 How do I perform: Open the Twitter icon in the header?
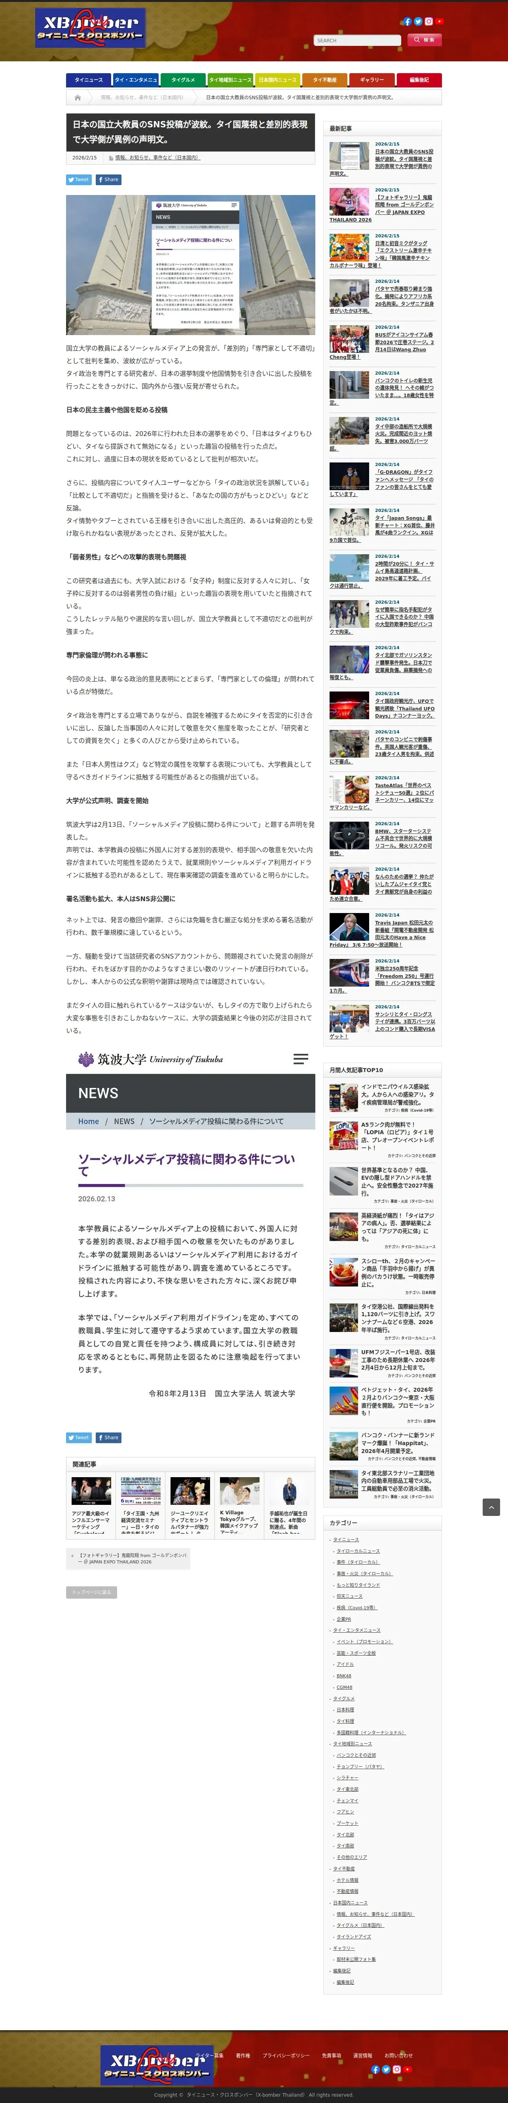tap(418, 21)
